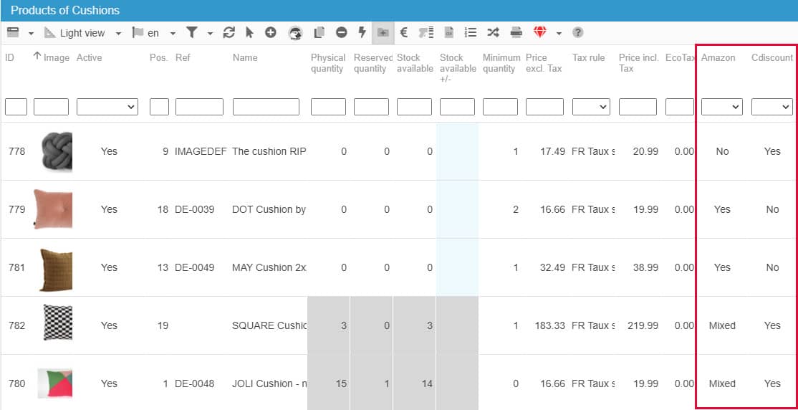798x410 pixels.
Task: Click the Active 'Yes' cell for product 782
Action: [x=109, y=325]
